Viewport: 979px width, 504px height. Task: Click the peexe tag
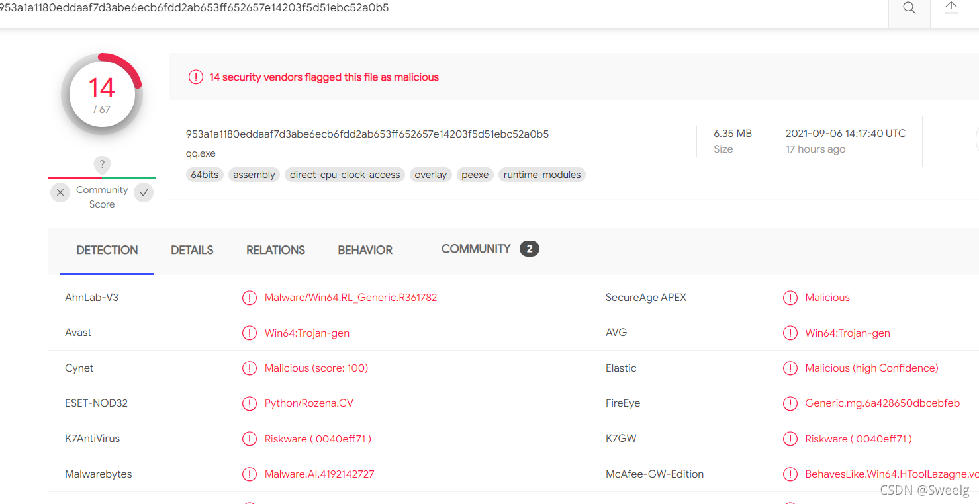475,175
